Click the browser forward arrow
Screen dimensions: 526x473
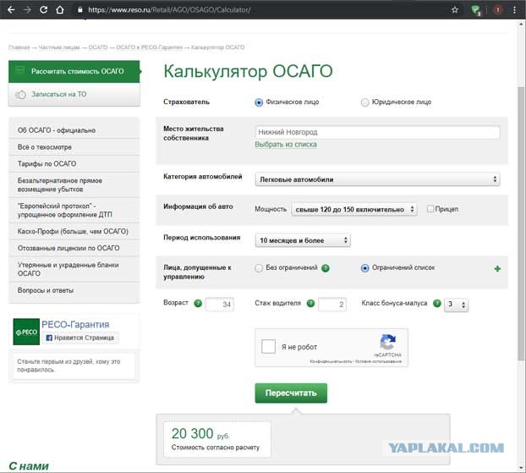click(27, 10)
